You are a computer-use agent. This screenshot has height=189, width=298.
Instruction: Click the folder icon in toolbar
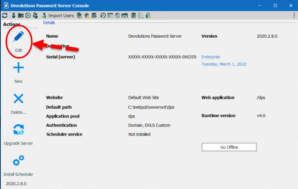click(x=21, y=15)
